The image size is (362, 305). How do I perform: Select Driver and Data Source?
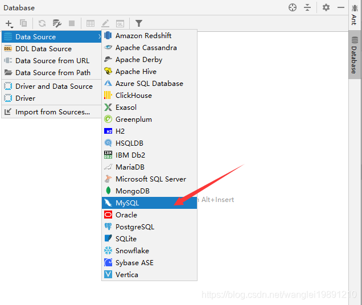[x=52, y=86]
